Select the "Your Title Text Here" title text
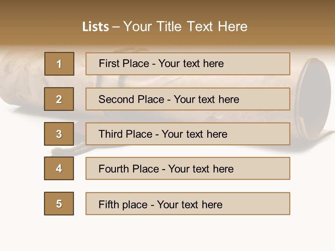Image resolution: width=335 pixels, height=251 pixels. pyautogui.click(x=185, y=26)
